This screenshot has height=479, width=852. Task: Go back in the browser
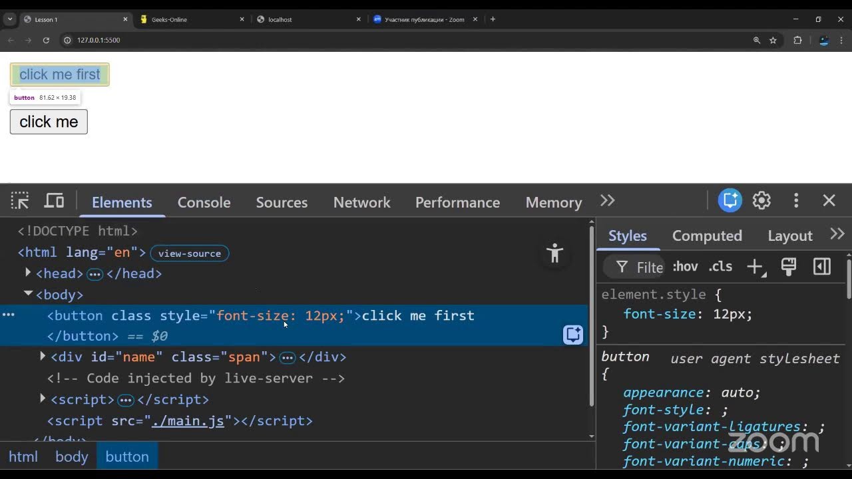pos(11,40)
